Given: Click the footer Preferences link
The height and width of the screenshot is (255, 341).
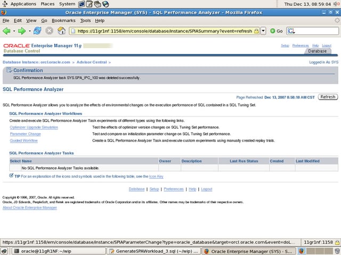Looking at the screenshot, I should tap(174, 189).
